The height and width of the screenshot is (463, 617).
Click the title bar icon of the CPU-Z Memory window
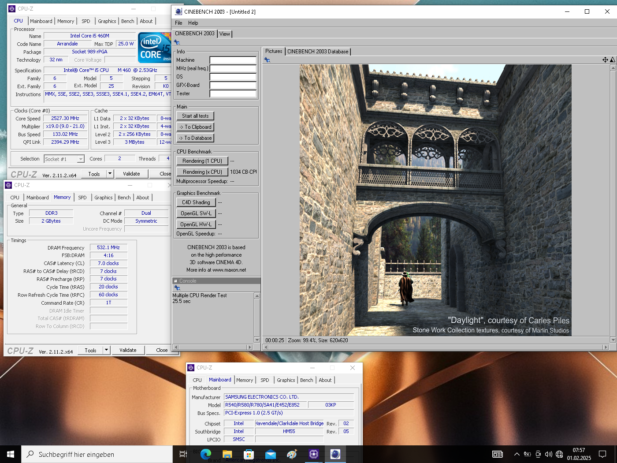[x=8, y=185]
